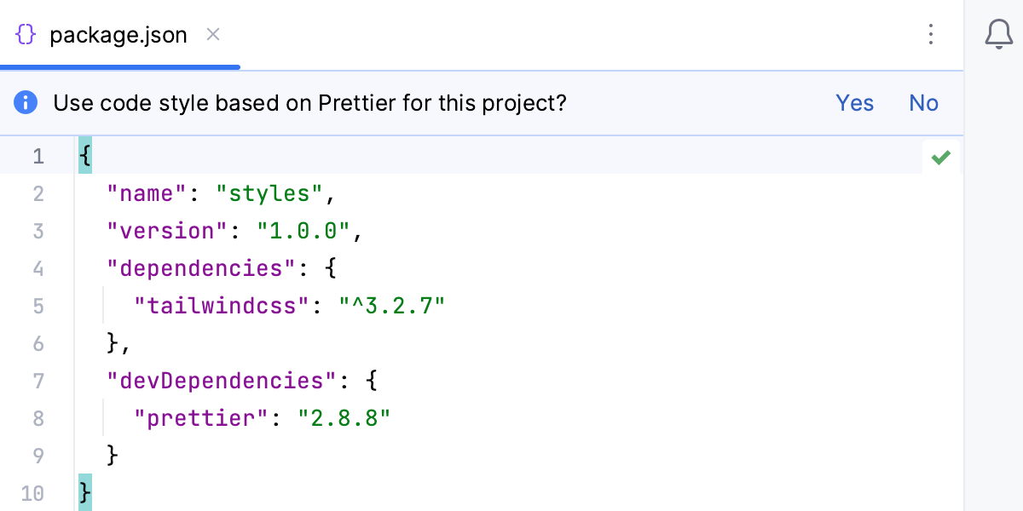Click the blue info icon on the Prettier banner
Image resolution: width=1023 pixels, height=511 pixels.
coord(26,102)
